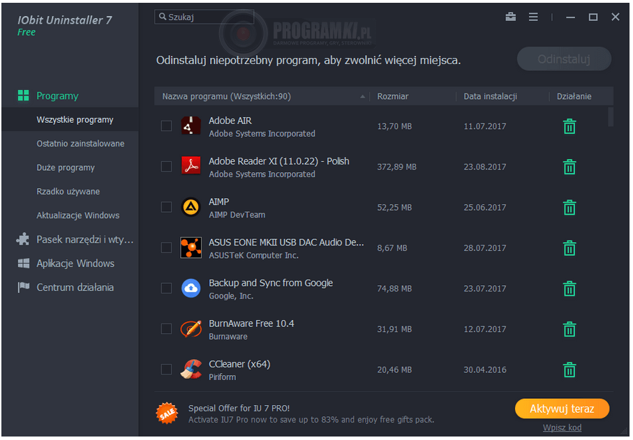Viewport: 633px width, 440px height.
Task: Click the Backup and Sync cloud icon
Action: point(191,289)
